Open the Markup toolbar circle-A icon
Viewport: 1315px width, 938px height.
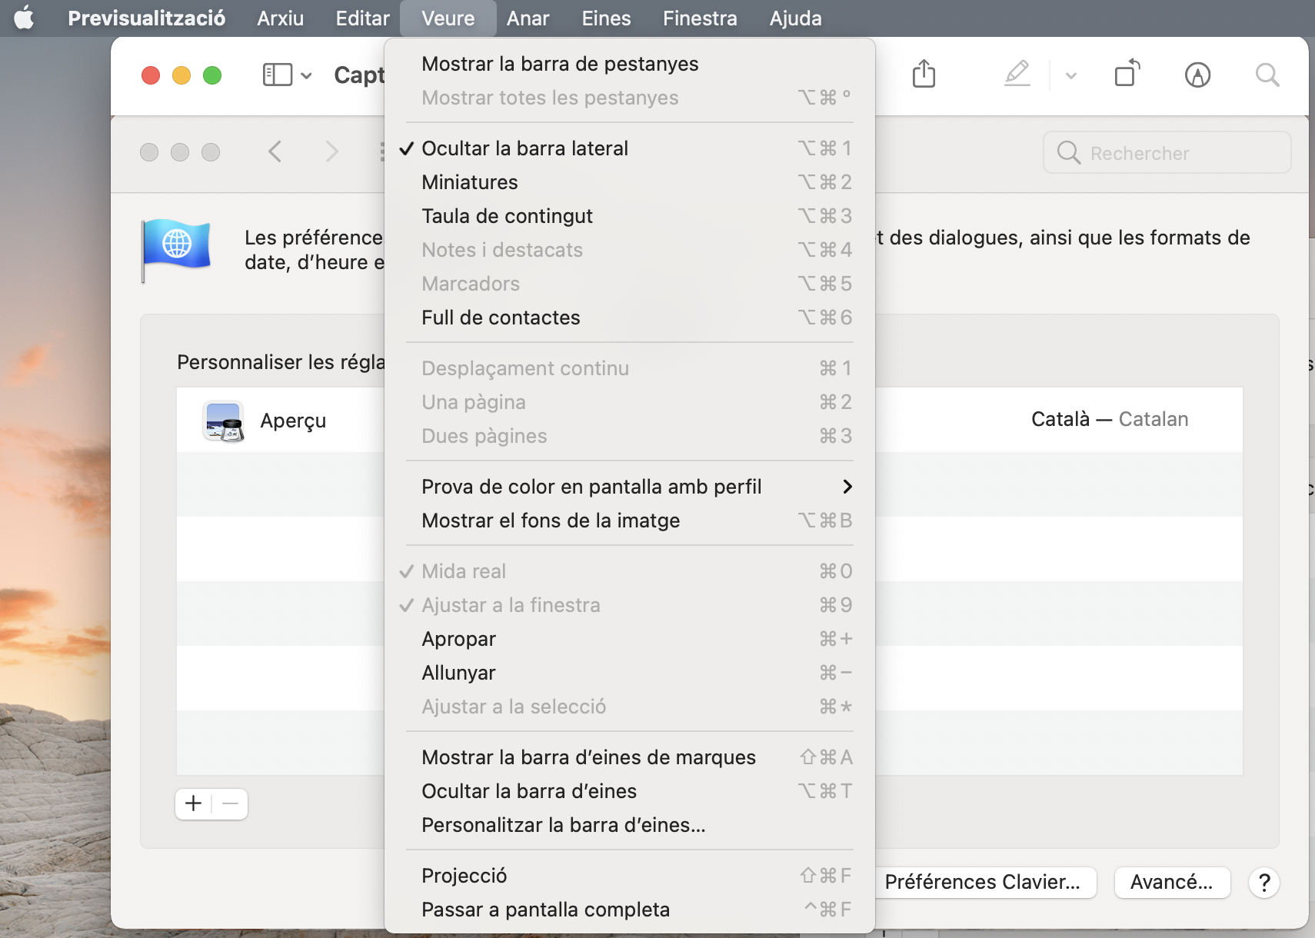[1197, 75]
